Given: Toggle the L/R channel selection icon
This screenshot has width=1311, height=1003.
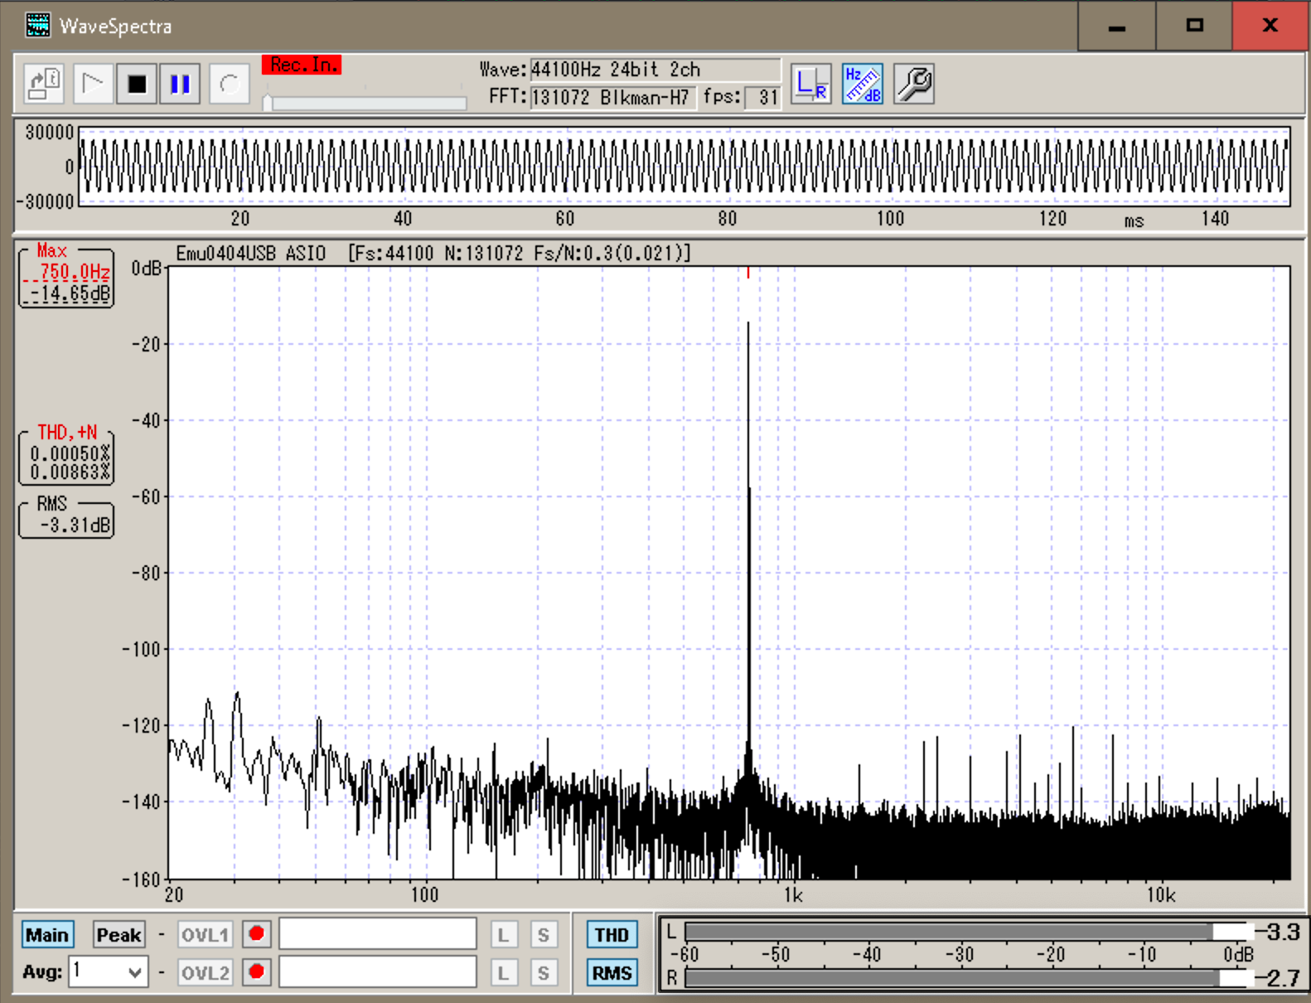Looking at the screenshot, I should (811, 85).
